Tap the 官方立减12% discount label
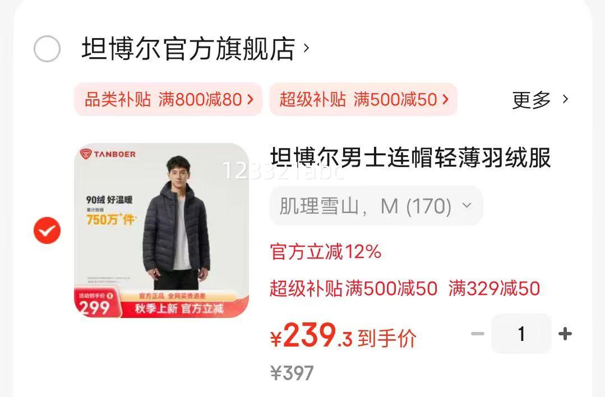The width and height of the screenshot is (605, 397). click(x=326, y=252)
